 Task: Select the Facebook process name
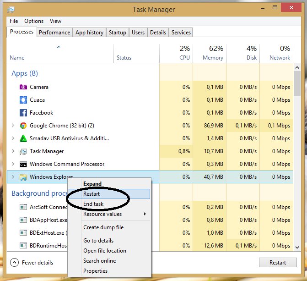click(x=41, y=113)
